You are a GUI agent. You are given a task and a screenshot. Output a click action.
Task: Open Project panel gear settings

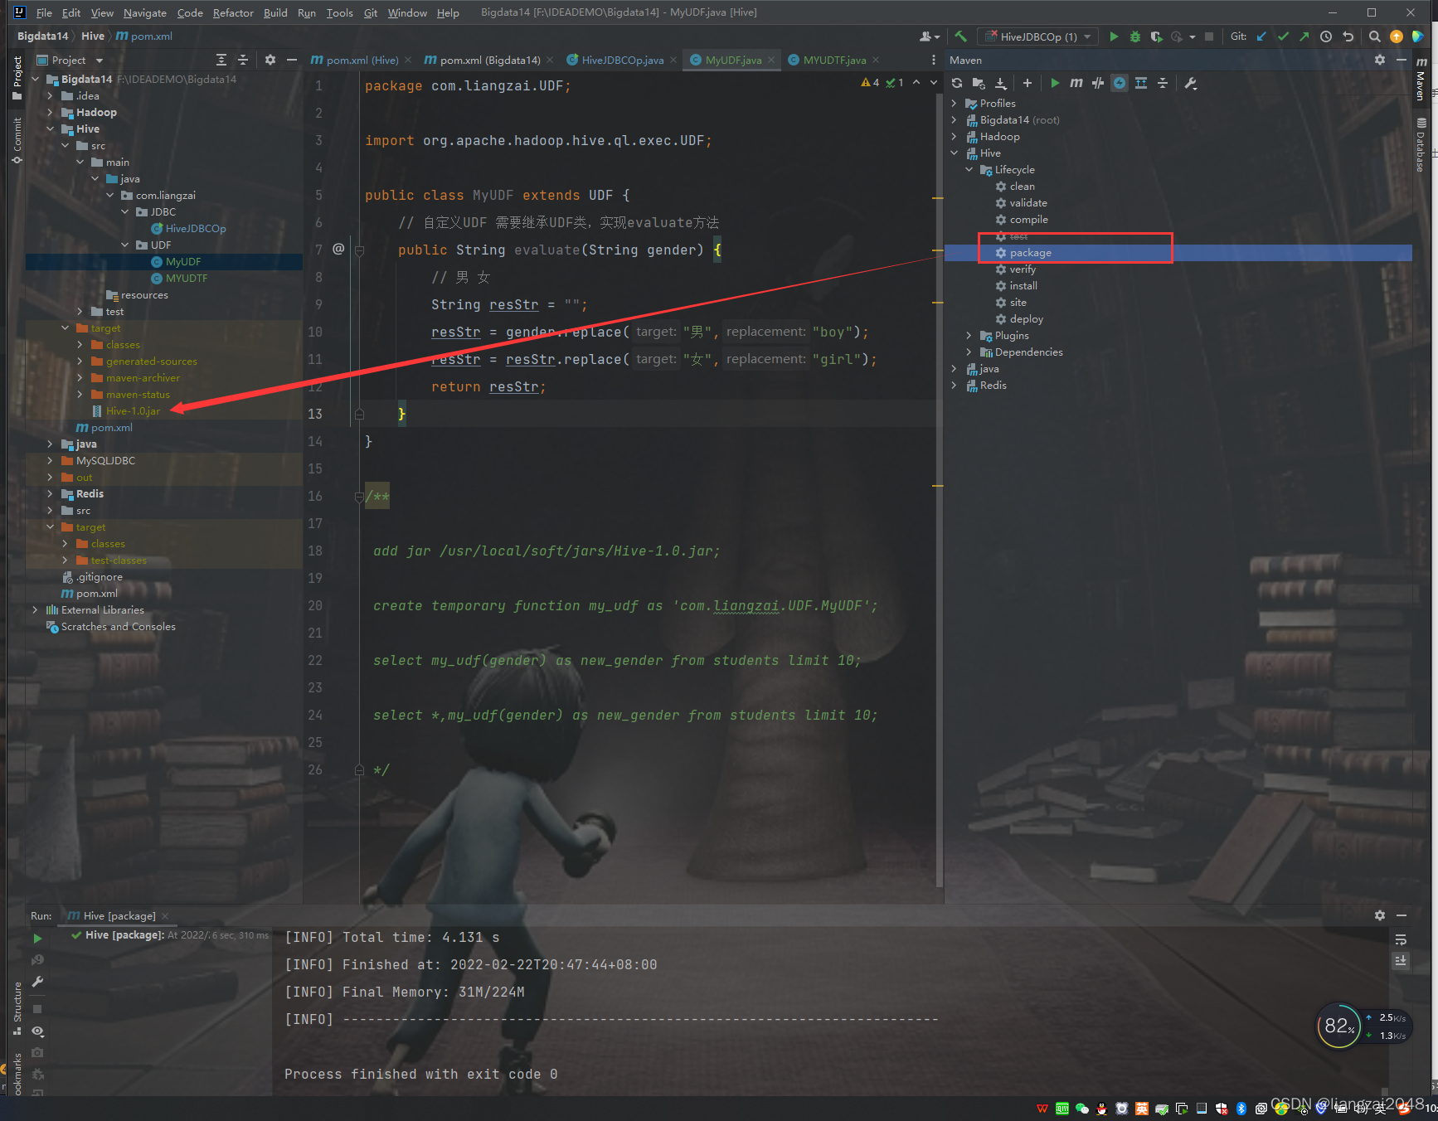click(270, 60)
